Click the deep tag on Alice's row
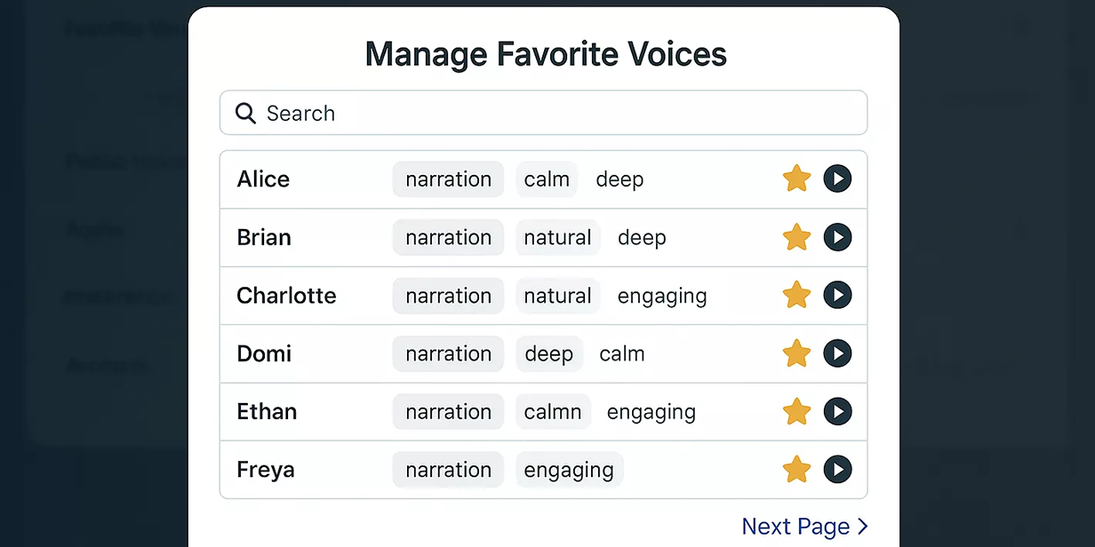 tap(619, 178)
